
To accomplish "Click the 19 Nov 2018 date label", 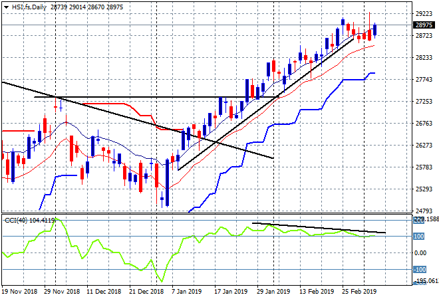I will pyautogui.click(x=19, y=292).
